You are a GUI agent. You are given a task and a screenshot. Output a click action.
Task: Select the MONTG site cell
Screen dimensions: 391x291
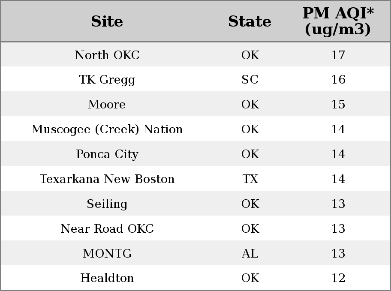click(107, 253)
